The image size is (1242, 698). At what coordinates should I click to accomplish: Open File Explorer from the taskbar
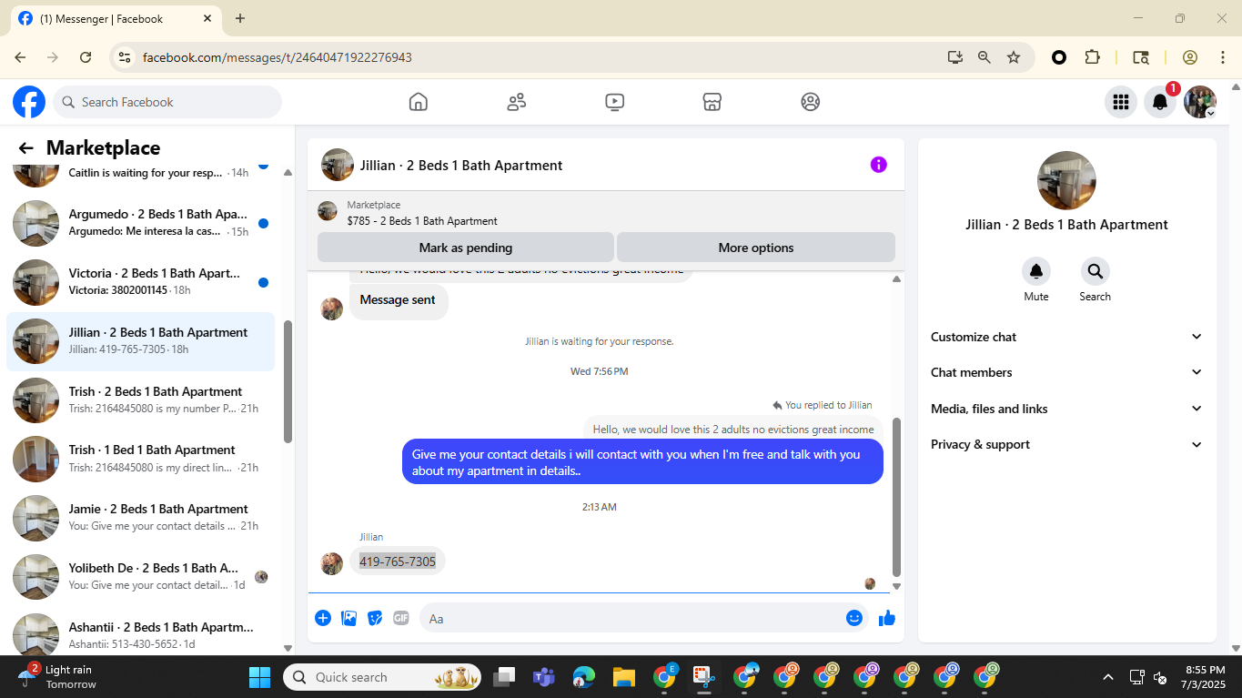623,677
